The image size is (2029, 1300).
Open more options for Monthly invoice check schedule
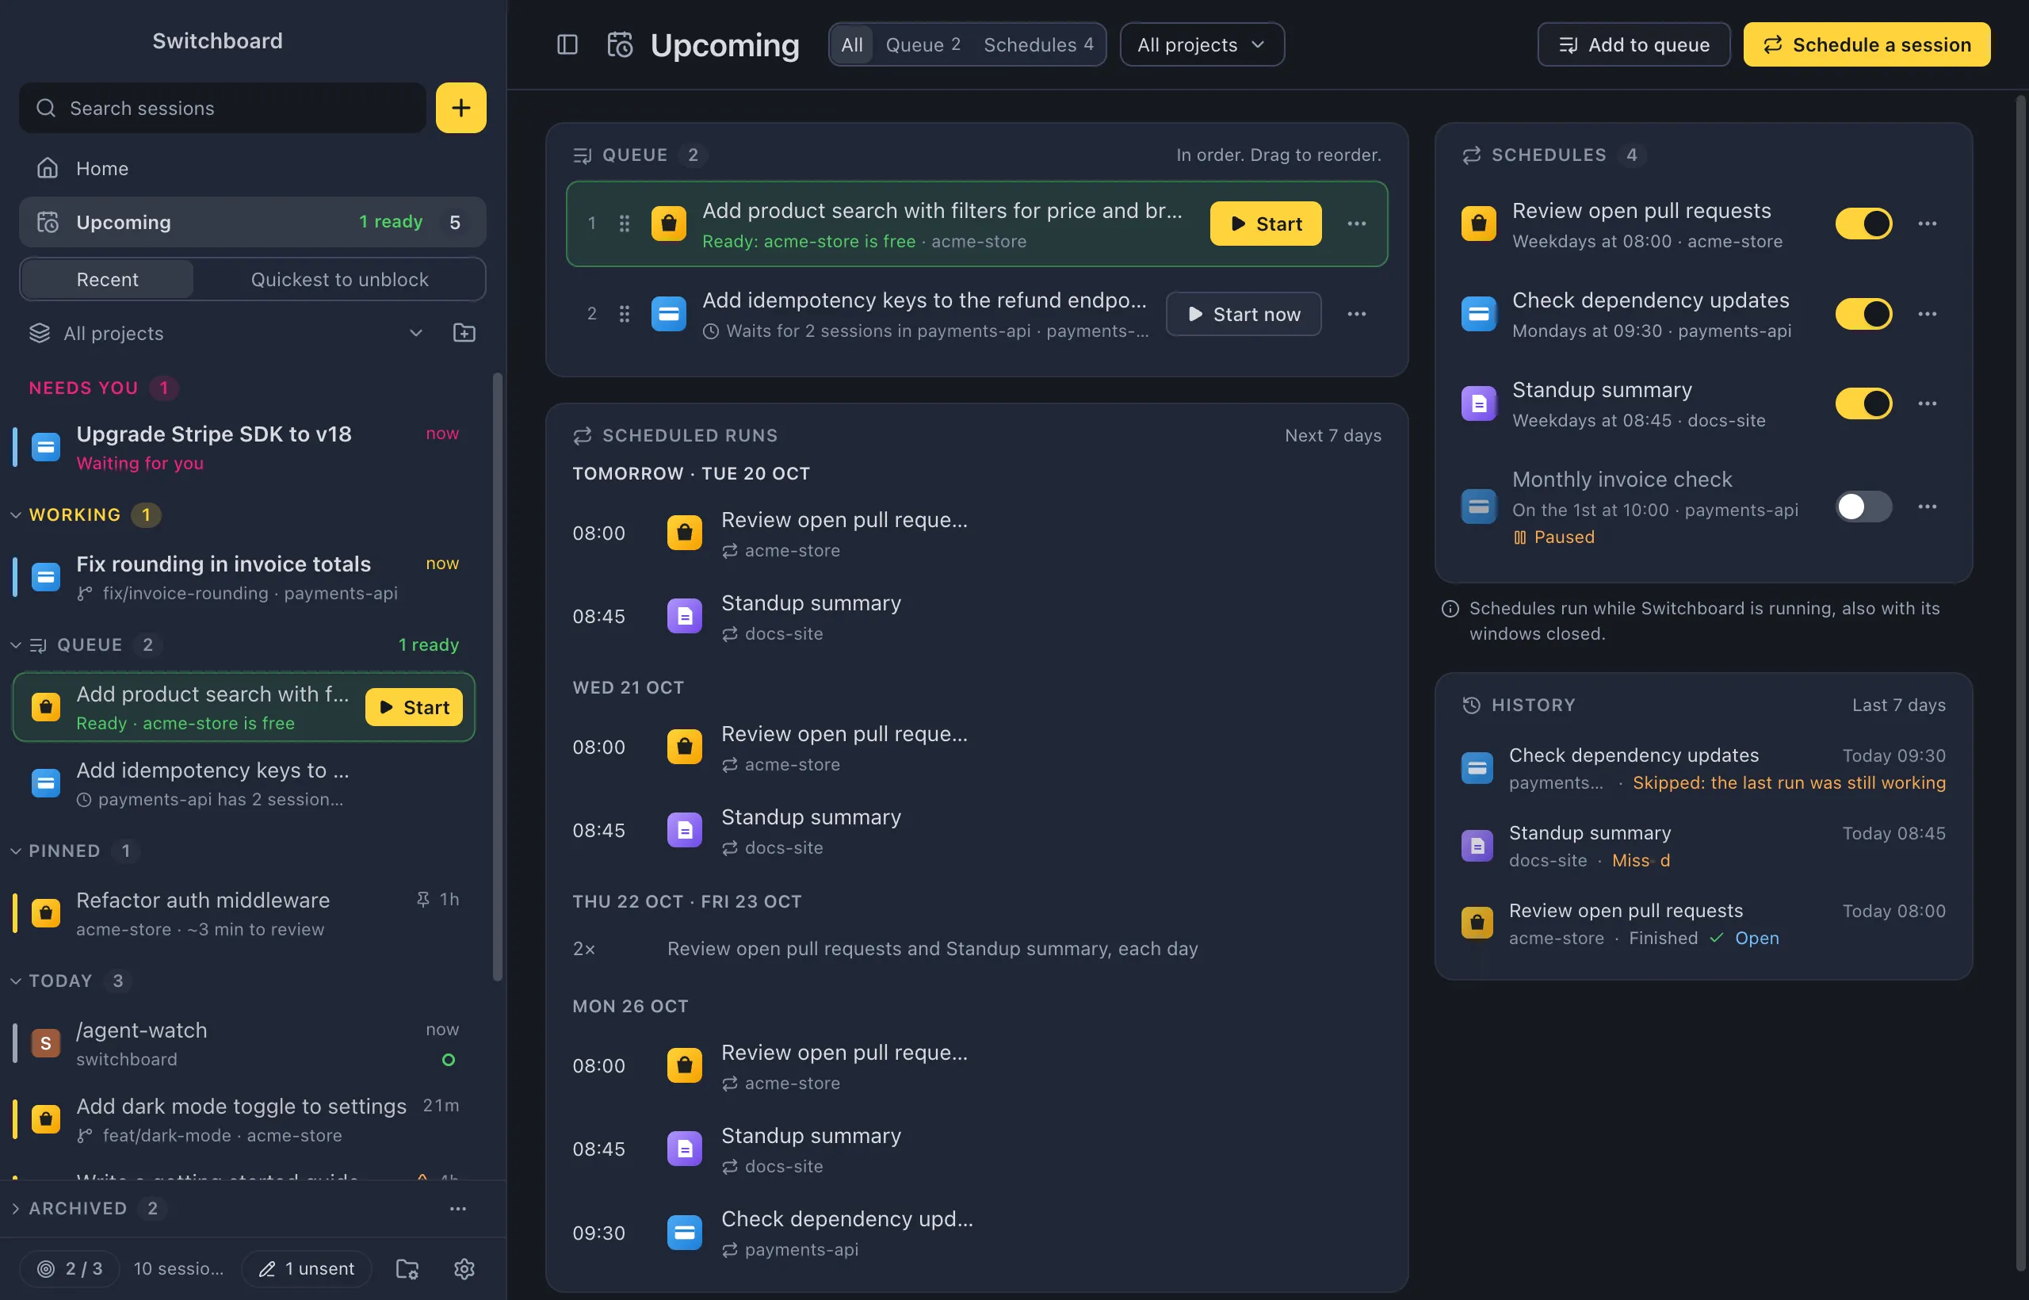tap(1927, 507)
